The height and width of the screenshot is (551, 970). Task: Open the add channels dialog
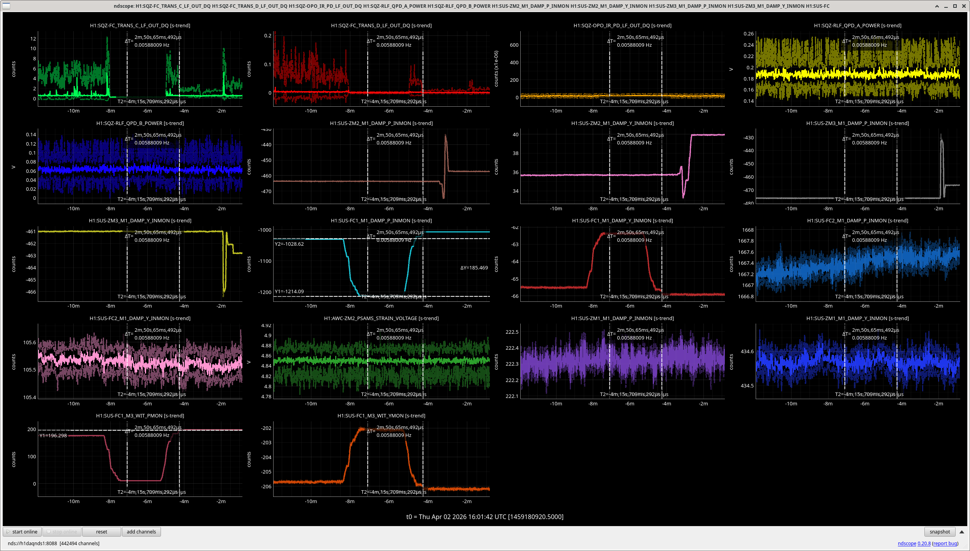(141, 532)
